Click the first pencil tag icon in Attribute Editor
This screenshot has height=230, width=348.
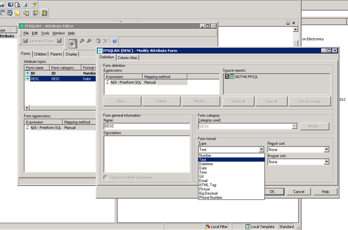point(82,41)
